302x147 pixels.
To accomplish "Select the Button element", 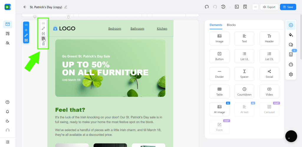I will (x=219, y=56).
